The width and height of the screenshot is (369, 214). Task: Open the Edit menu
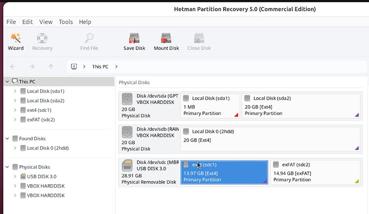pyautogui.click(x=28, y=22)
